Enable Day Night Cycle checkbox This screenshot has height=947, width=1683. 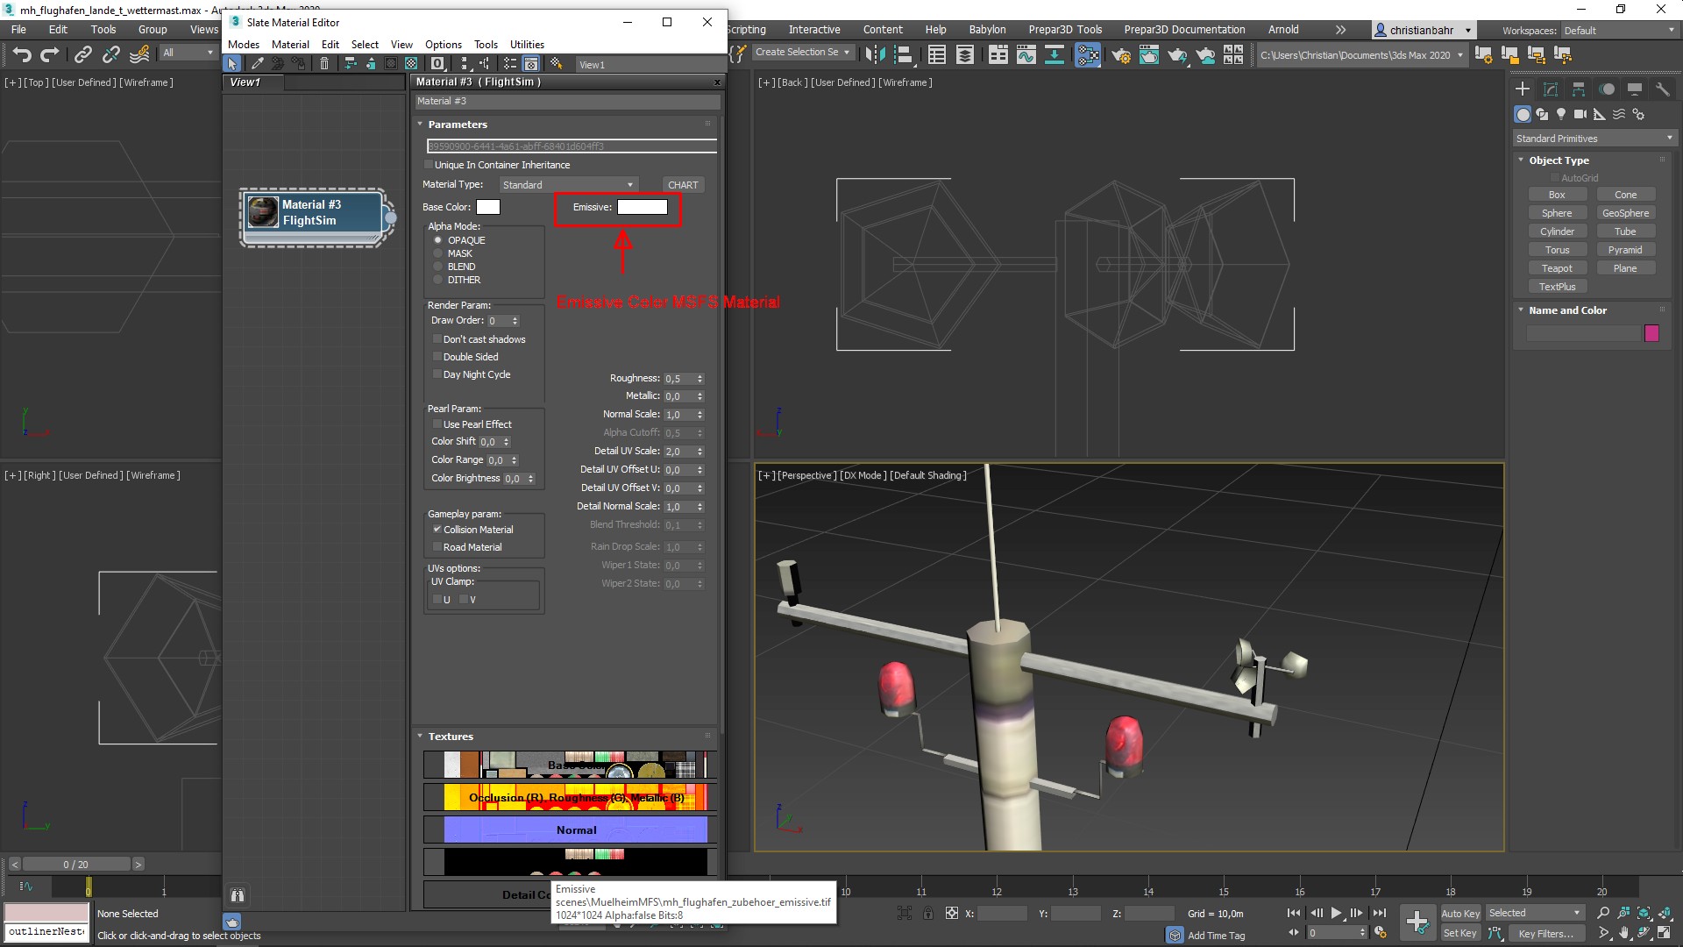click(x=437, y=374)
